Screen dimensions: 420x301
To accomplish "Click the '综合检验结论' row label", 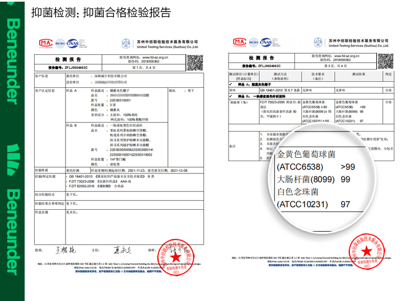I will click(x=45, y=195).
